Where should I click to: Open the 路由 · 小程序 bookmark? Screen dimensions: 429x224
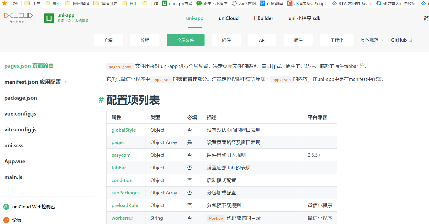(x=212, y=3)
